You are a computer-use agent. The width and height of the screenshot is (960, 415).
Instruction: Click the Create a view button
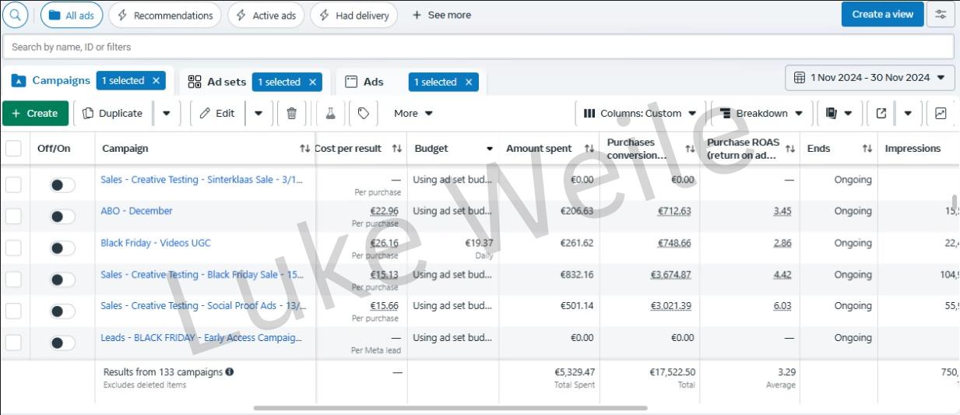[x=883, y=14]
